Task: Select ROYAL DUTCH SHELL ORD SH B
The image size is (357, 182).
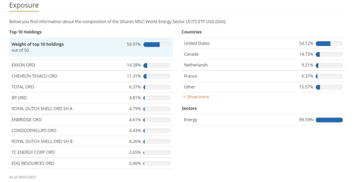Action: pos(91,142)
